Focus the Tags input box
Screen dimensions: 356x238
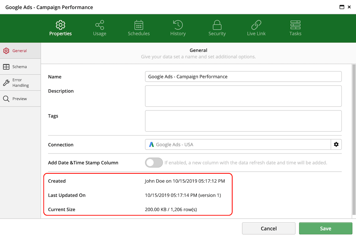click(243, 121)
